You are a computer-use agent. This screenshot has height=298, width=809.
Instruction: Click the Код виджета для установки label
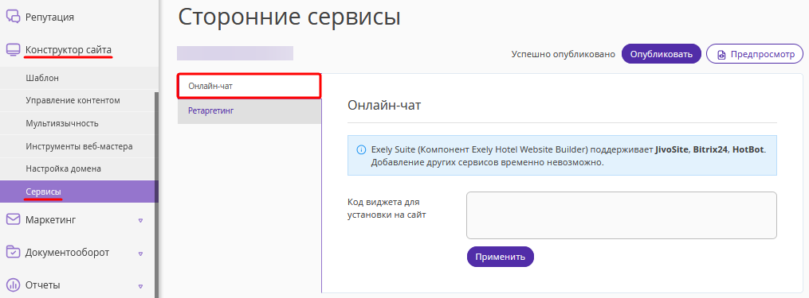pyautogui.click(x=387, y=209)
